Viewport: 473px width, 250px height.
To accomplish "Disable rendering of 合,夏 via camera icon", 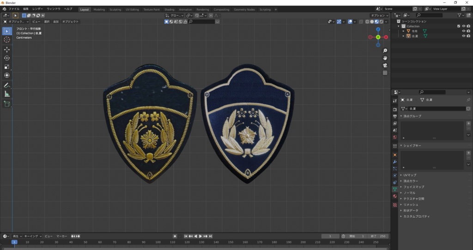I will tap(468, 36).
